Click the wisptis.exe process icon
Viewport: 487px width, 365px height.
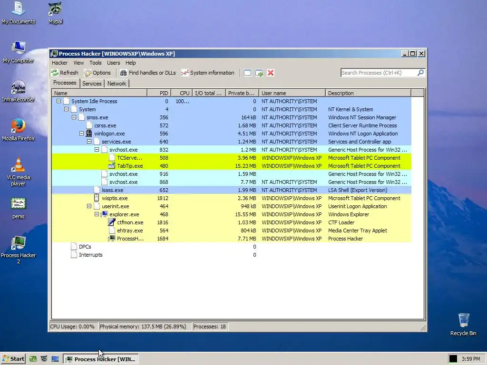pos(97,198)
